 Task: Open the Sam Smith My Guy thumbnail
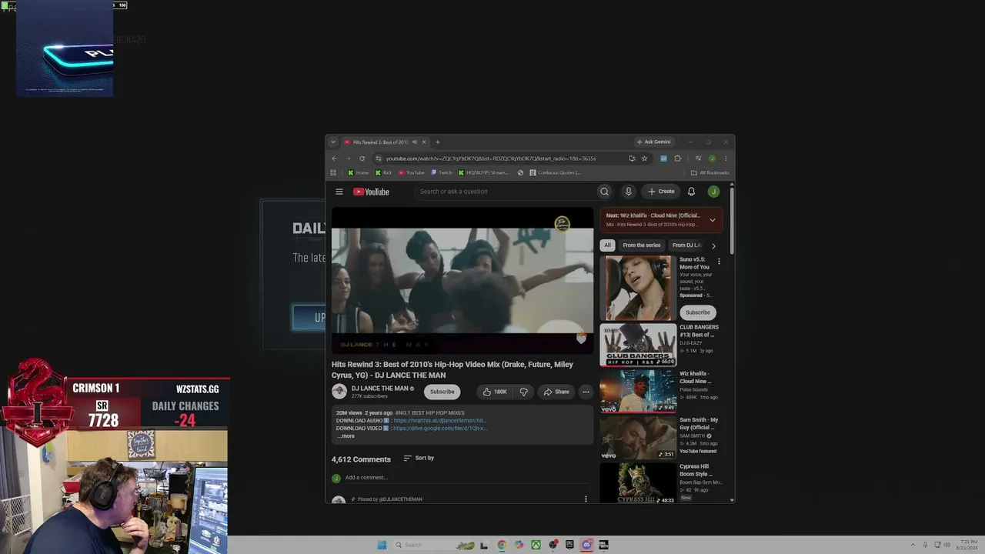point(638,437)
